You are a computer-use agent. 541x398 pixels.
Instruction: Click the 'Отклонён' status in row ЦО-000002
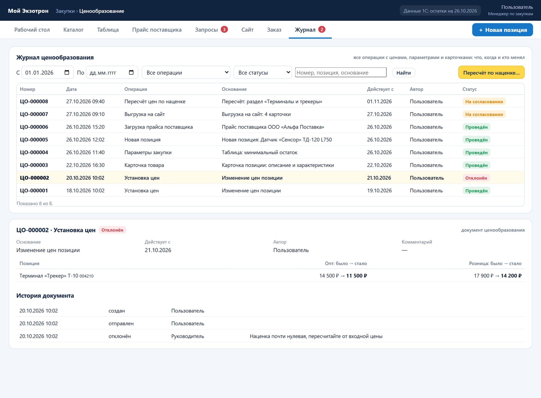(x=476, y=178)
